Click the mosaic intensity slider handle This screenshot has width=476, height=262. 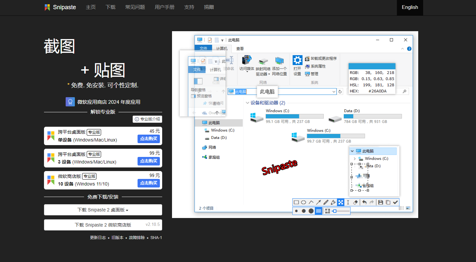335,211
